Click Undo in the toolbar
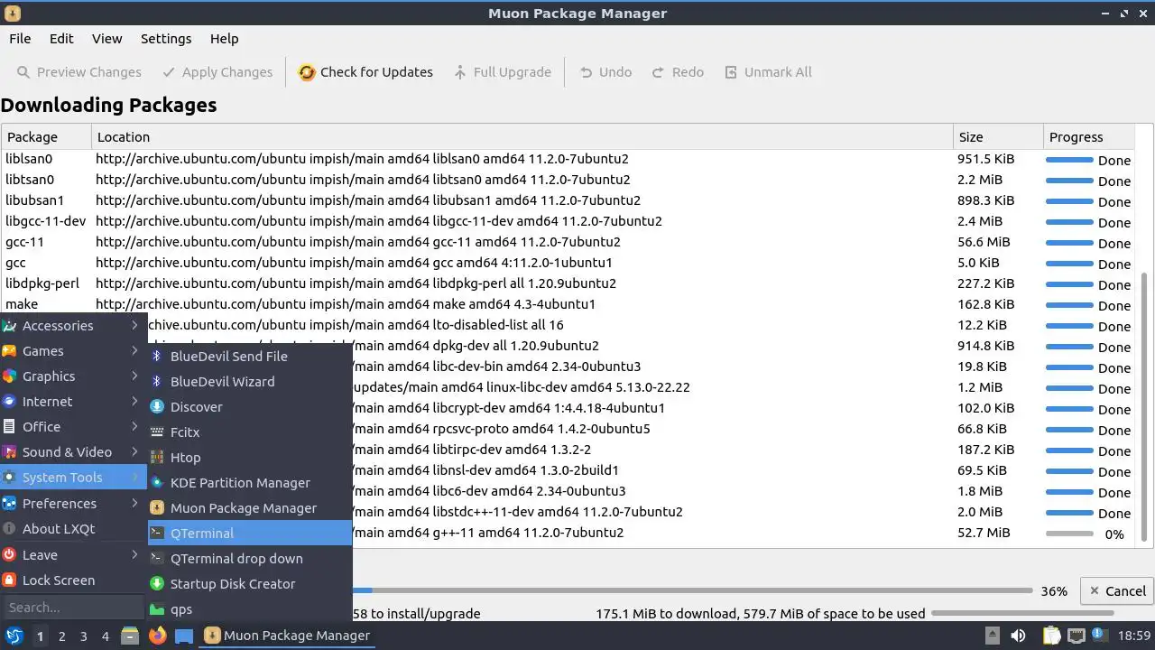The width and height of the screenshot is (1155, 650). pos(605,72)
